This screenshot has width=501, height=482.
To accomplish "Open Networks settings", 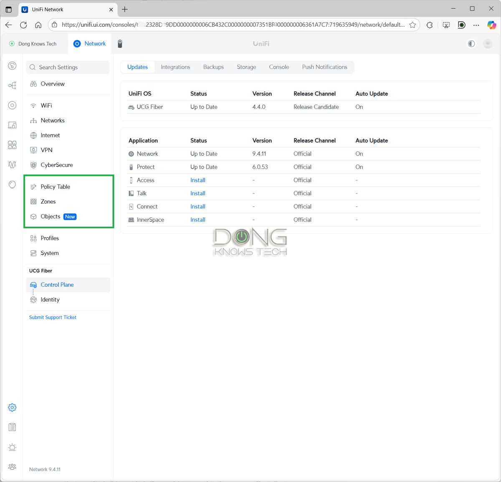I will 68,121.
